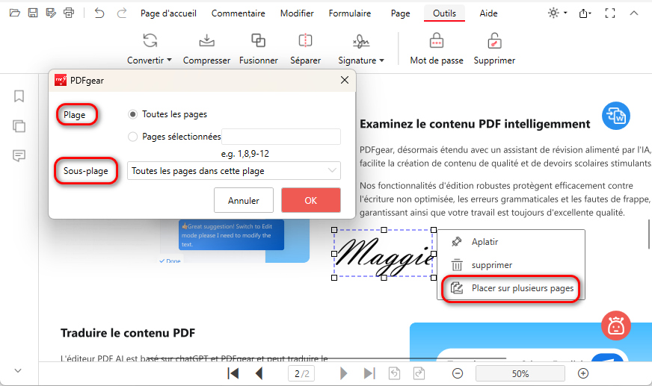Enter fullscreen mode

(x=610, y=13)
